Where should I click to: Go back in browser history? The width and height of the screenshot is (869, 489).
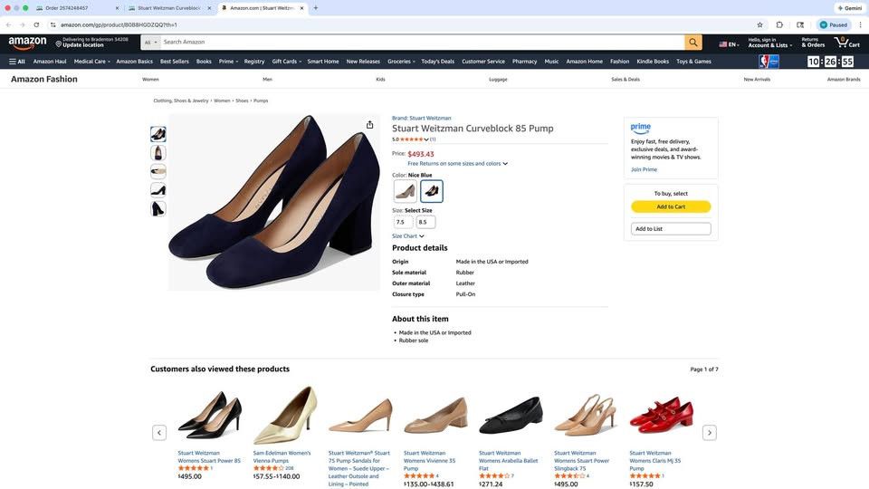(8, 24)
